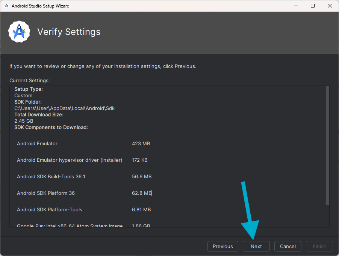Maximize the Setup Wizard window
This screenshot has width=339, height=256.
[x=313, y=6]
